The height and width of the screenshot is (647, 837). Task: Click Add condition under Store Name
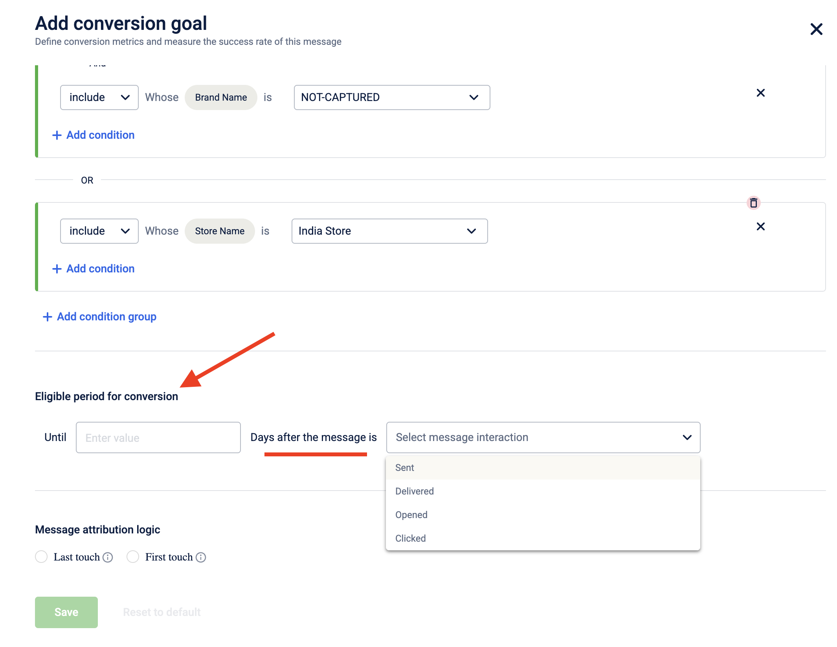[100, 269]
